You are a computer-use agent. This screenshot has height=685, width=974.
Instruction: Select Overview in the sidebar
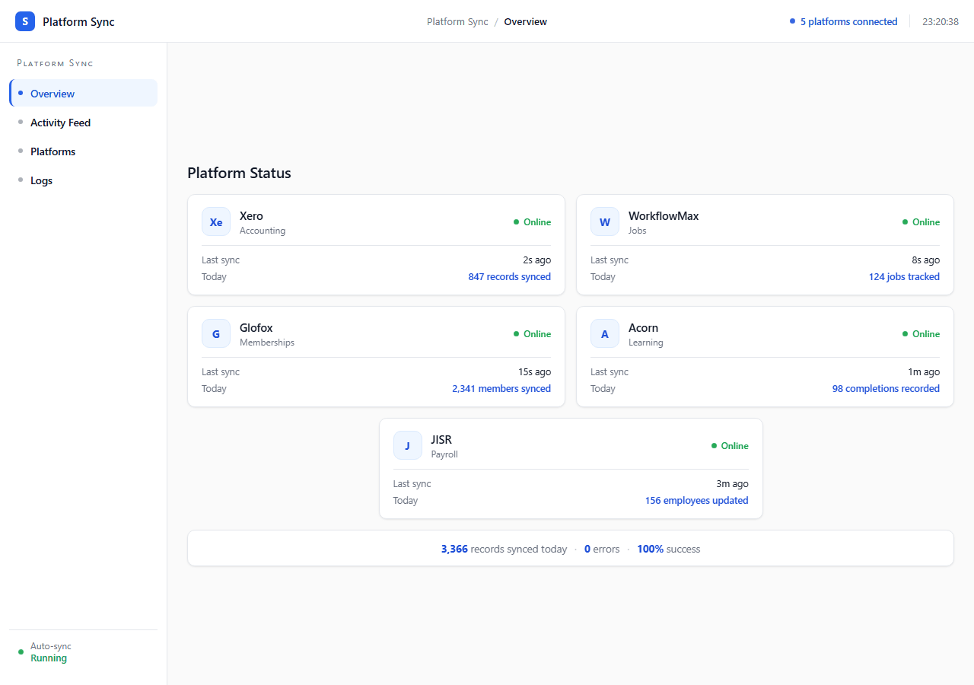point(84,94)
